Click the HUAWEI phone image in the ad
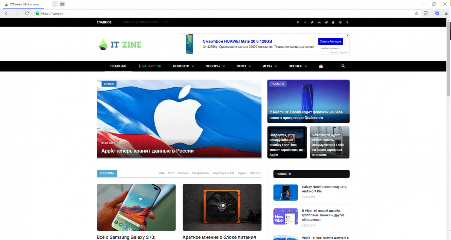451x240 pixels. (x=189, y=44)
